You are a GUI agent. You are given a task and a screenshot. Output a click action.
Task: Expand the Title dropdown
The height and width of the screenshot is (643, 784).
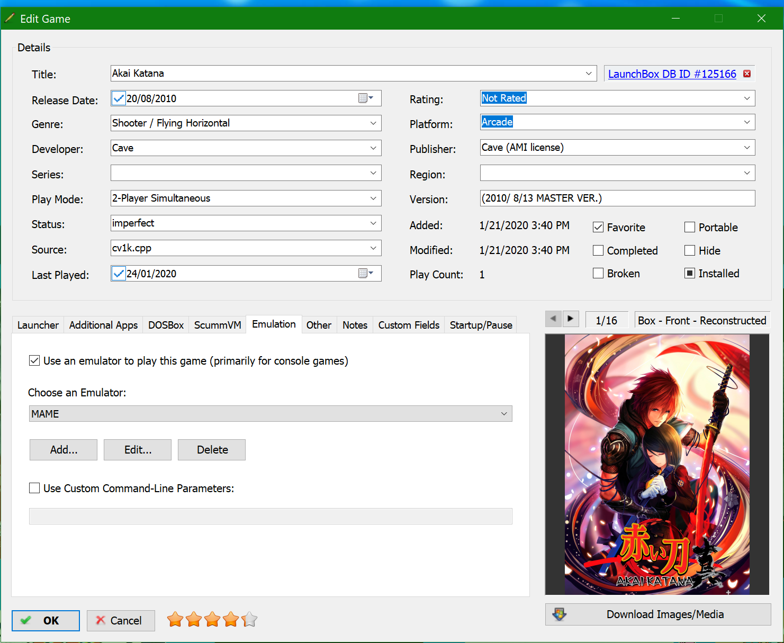tap(589, 74)
